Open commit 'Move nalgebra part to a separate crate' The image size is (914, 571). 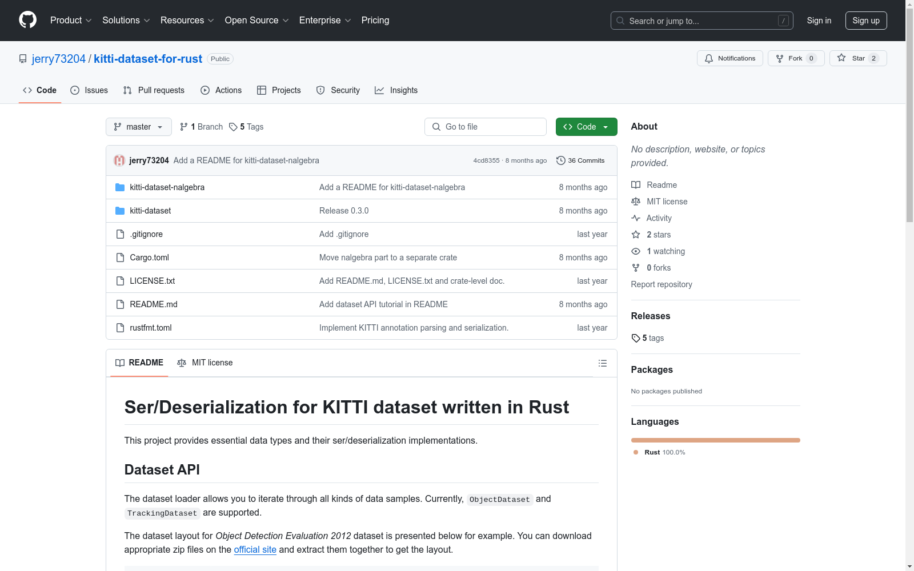pyautogui.click(x=388, y=258)
